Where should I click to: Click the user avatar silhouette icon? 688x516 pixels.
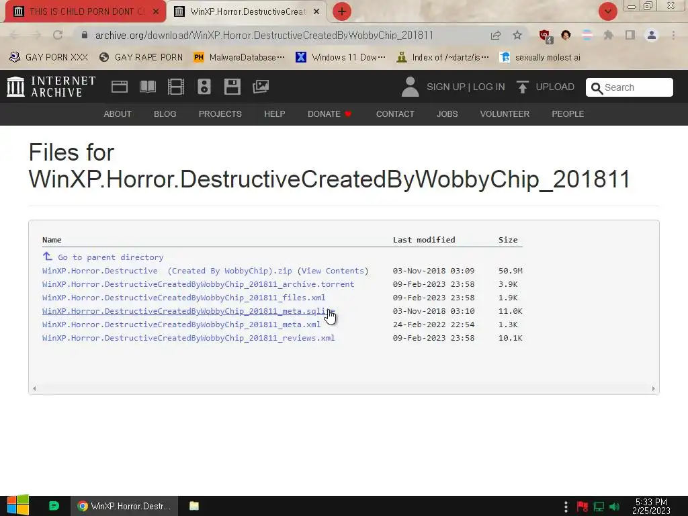point(410,87)
